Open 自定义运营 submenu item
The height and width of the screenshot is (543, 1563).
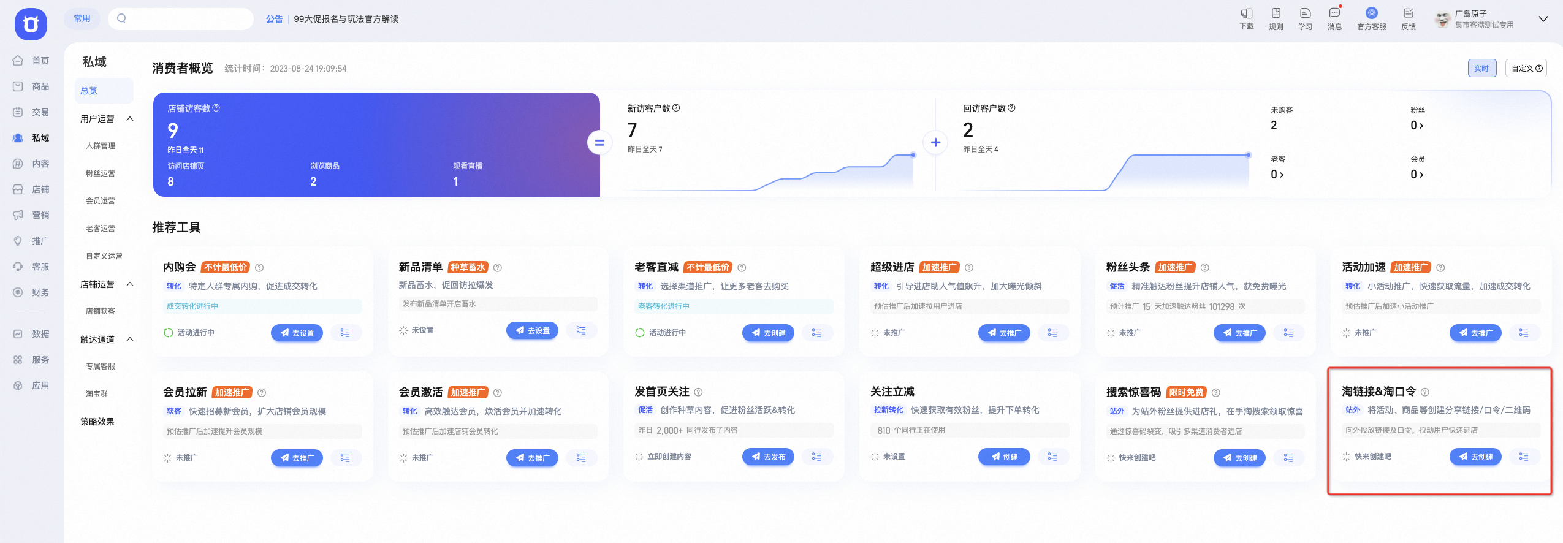point(104,256)
